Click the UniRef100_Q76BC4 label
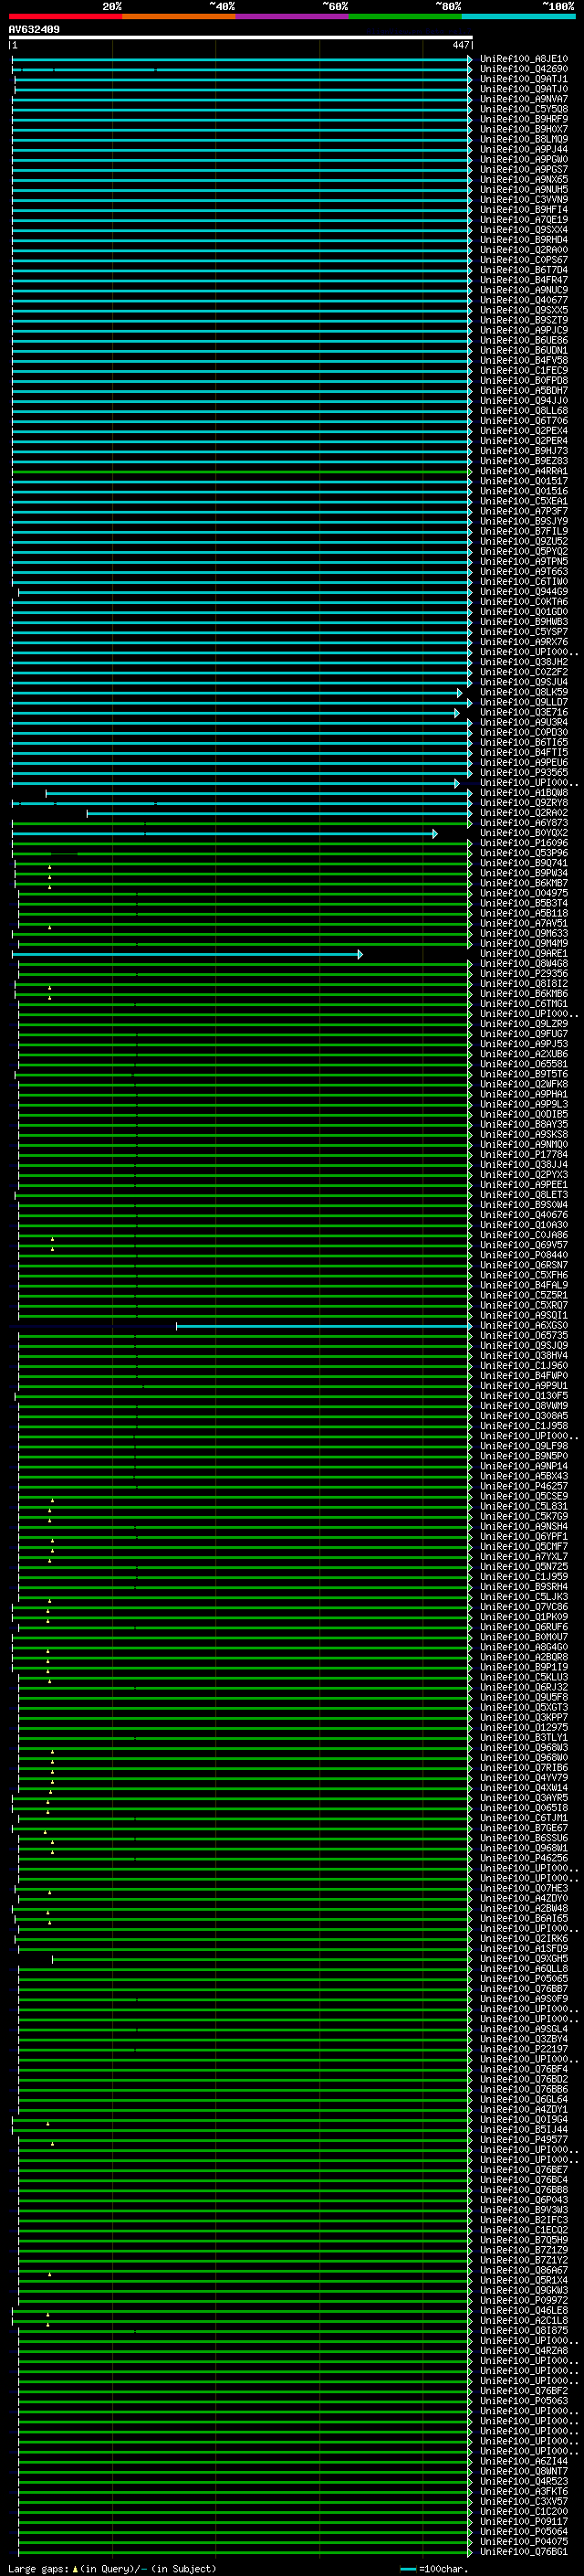 523,2180
